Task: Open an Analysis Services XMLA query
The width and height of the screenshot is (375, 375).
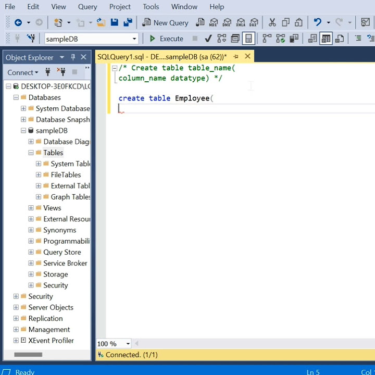Action: 240,22
